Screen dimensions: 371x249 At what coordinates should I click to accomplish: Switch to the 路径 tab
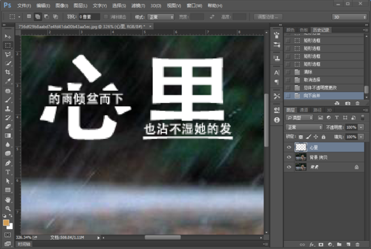click(317, 110)
